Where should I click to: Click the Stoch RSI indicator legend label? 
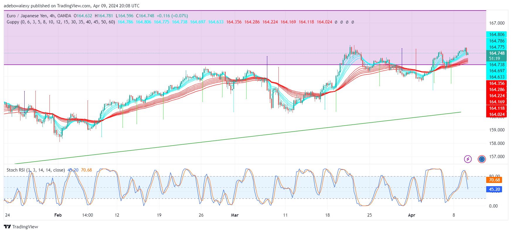[35, 170]
